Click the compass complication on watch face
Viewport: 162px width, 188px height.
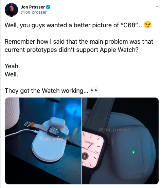[85, 156]
